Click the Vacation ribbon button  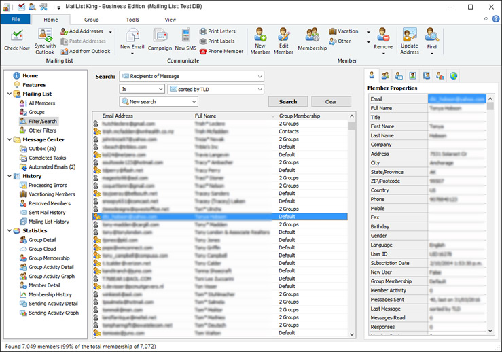coord(344,31)
